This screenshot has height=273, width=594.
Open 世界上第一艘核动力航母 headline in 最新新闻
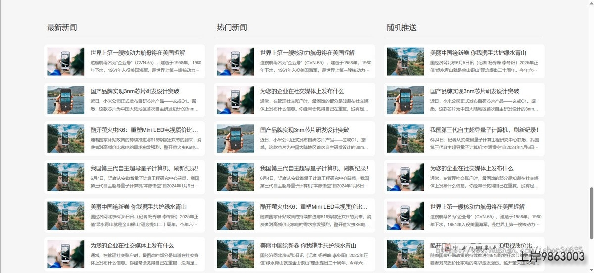[137, 53]
